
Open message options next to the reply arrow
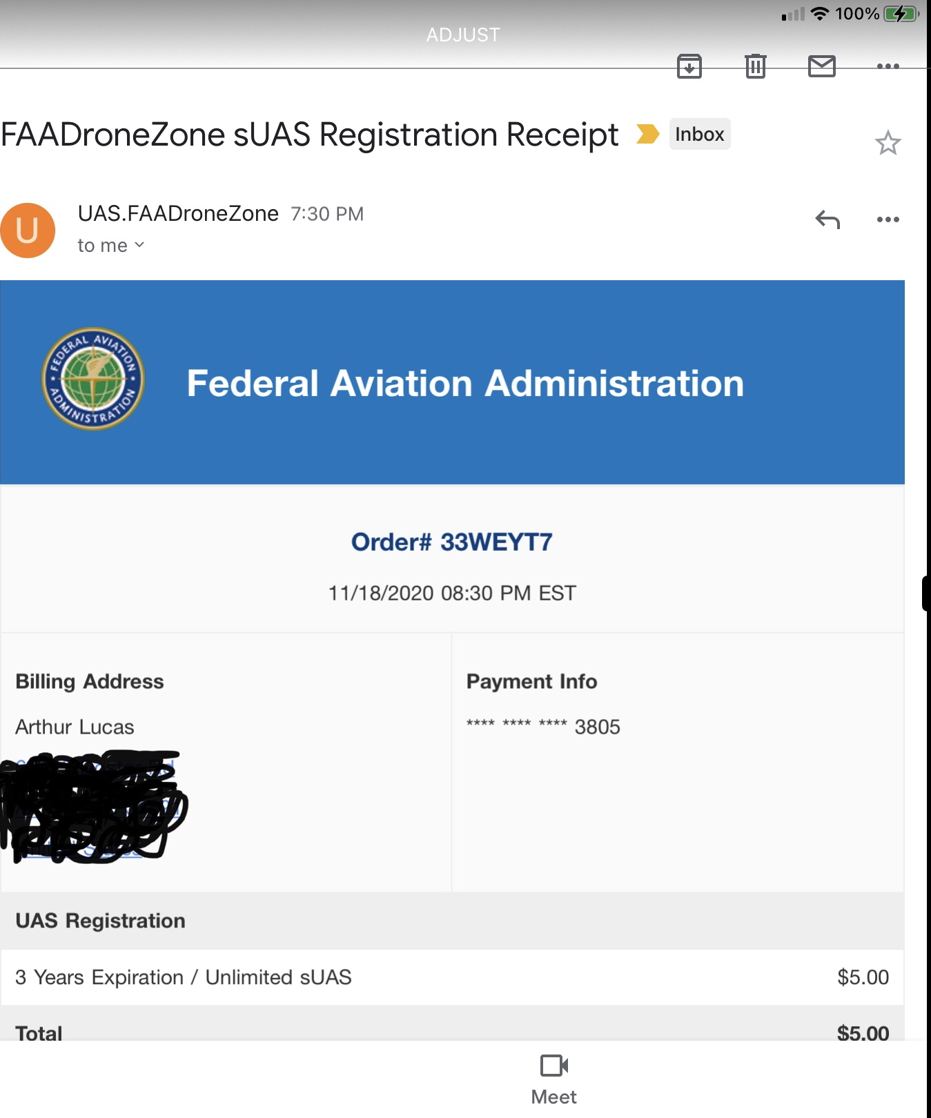tap(888, 219)
